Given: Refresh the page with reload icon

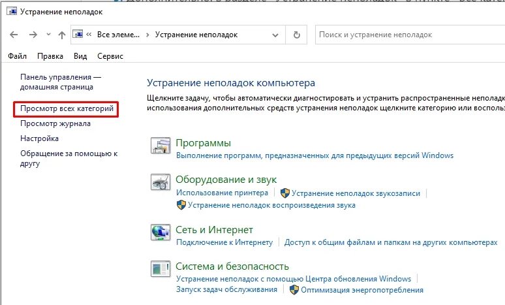Looking at the screenshot, I should pos(297,35).
